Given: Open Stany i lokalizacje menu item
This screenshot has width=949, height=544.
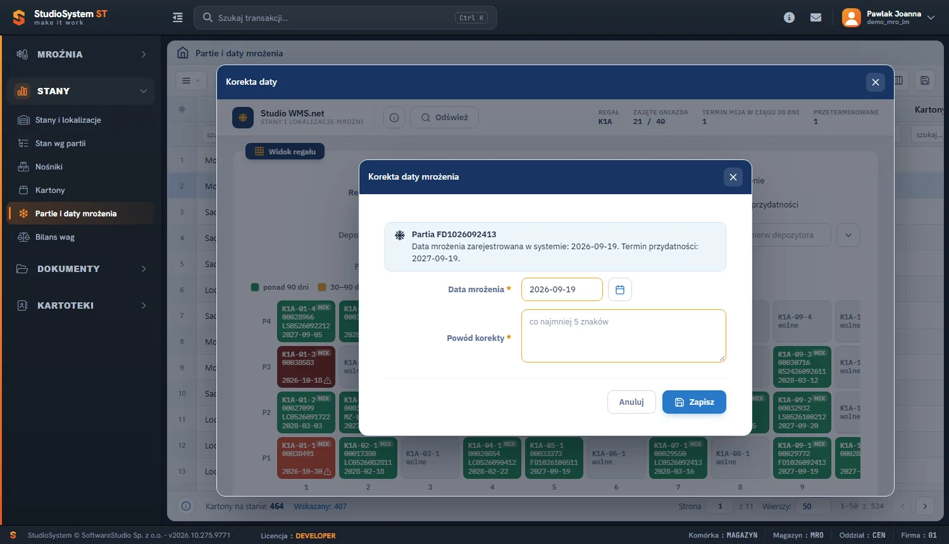Looking at the screenshot, I should click(81, 120).
